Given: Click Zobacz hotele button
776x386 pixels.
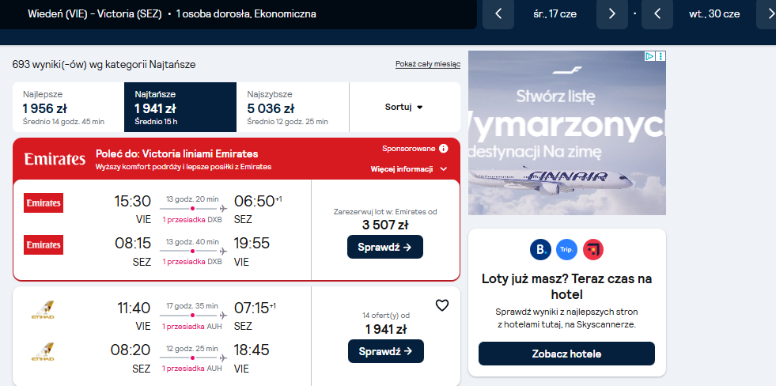Looking at the screenshot, I should [566, 354].
